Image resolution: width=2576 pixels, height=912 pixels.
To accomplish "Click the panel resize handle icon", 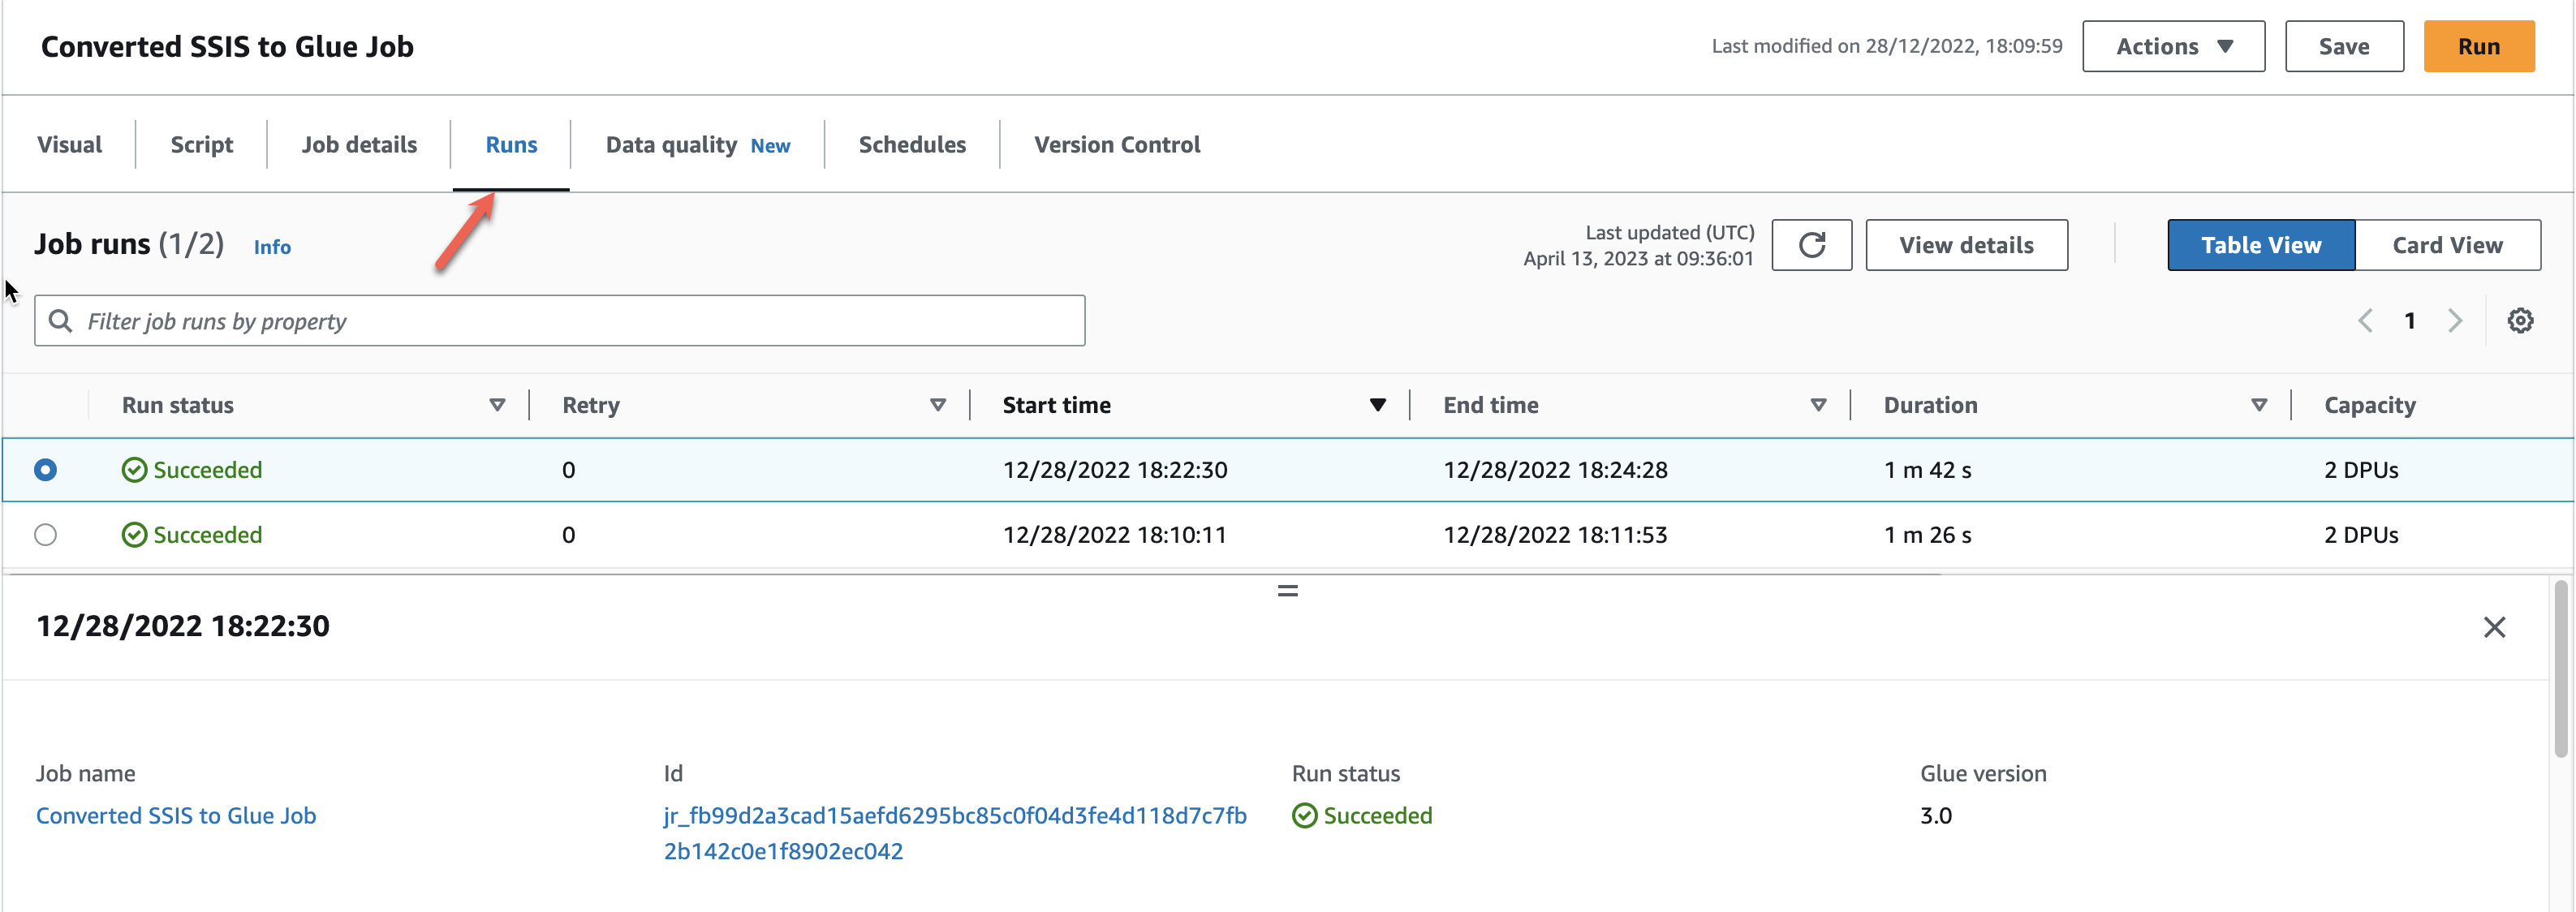I will [1288, 591].
